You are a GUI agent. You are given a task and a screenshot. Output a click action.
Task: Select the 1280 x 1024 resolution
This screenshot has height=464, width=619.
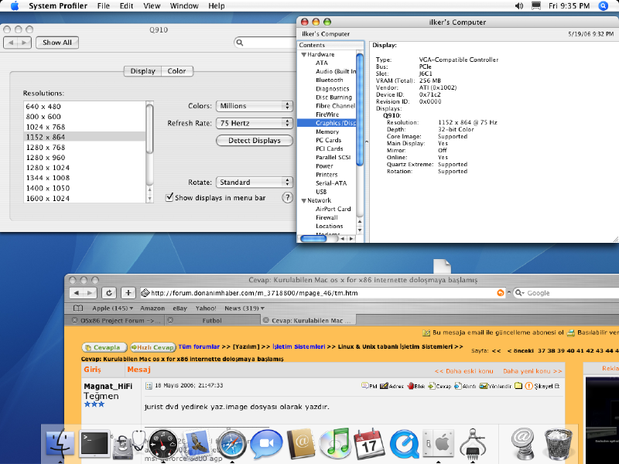pyautogui.click(x=84, y=168)
